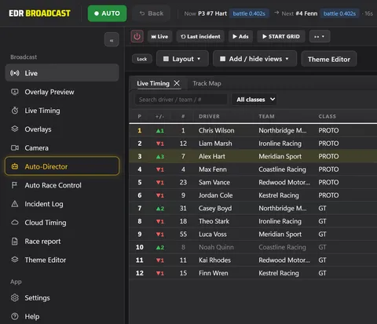
Task: Play Ads from the toolbar
Action: 240,36
